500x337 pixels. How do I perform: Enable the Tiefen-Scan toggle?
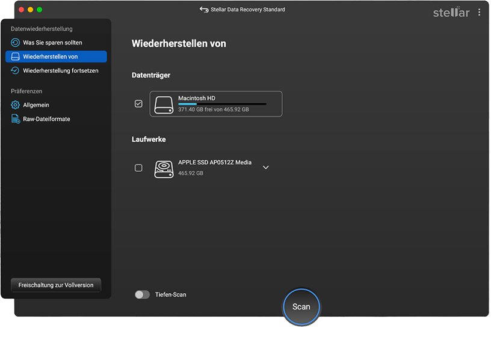[142, 294]
